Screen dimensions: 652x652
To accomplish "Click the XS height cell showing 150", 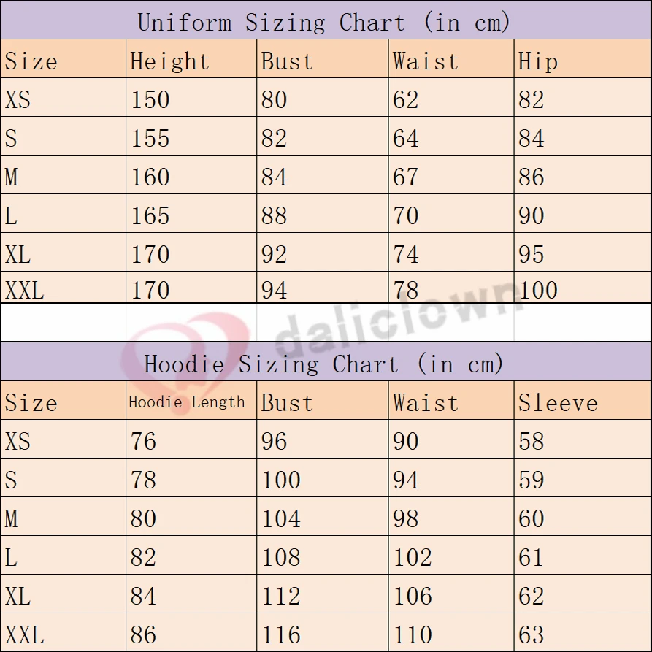I will (150, 100).
